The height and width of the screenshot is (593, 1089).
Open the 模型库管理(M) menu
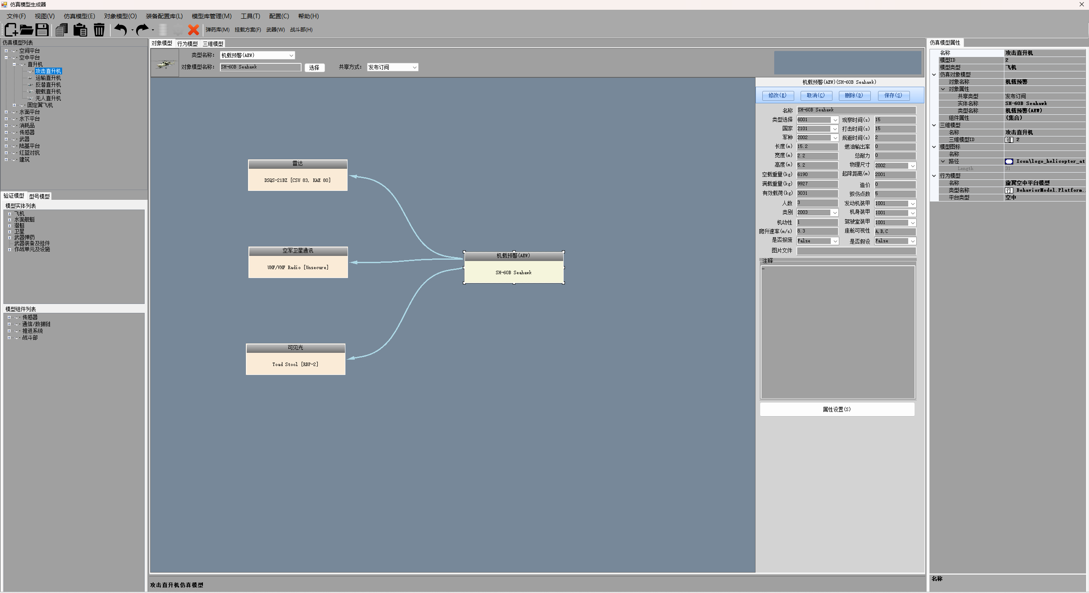[x=211, y=16]
